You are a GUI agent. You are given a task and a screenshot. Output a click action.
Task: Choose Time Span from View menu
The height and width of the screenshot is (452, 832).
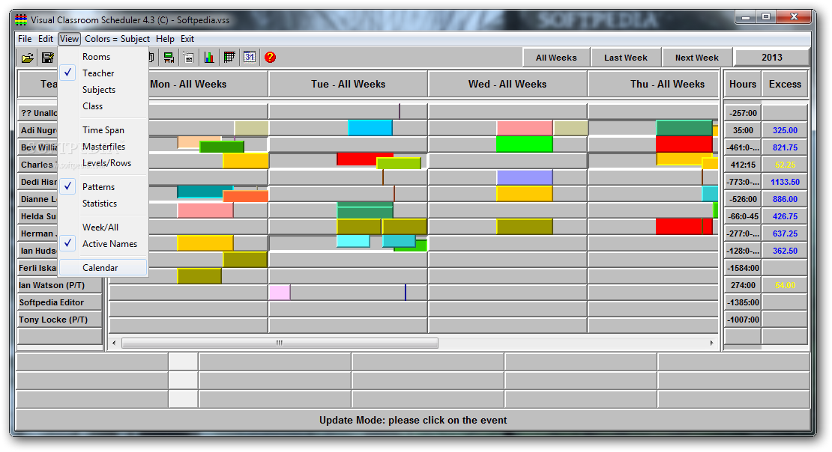click(103, 129)
